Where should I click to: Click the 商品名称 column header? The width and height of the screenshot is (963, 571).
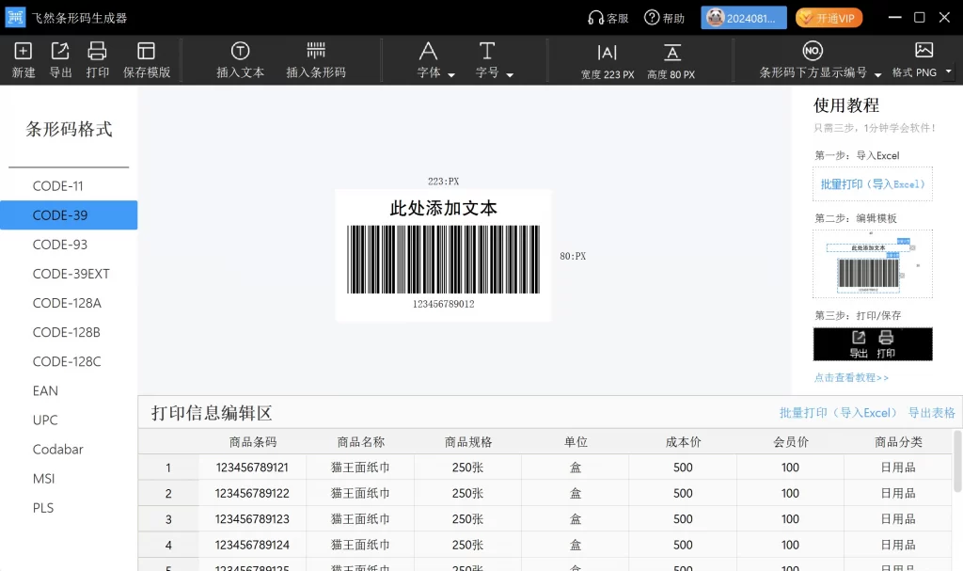[360, 442]
